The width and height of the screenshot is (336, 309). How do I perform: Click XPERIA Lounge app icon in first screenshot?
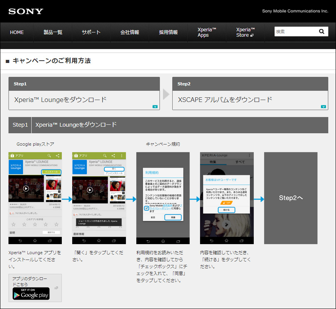(x=16, y=167)
